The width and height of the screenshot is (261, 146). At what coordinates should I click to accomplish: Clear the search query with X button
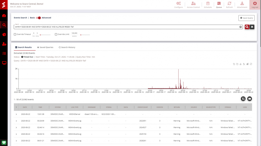click(x=252, y=27)
